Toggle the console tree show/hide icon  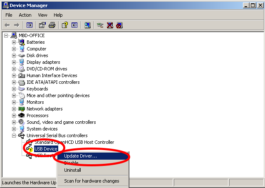(x=30, y=25)
